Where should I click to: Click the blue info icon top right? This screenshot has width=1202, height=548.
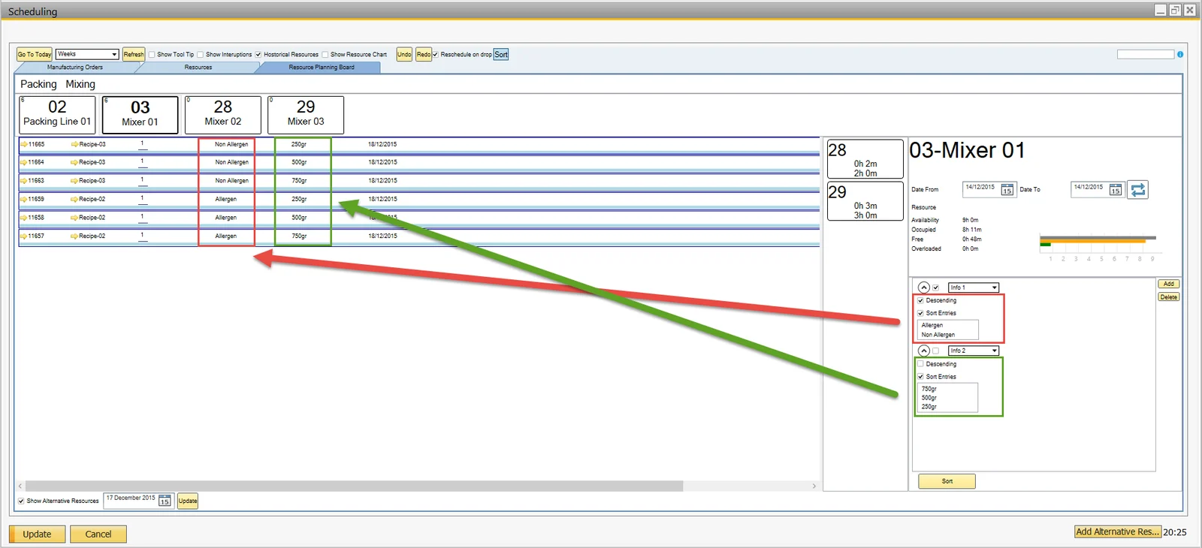coord(1180,54)
